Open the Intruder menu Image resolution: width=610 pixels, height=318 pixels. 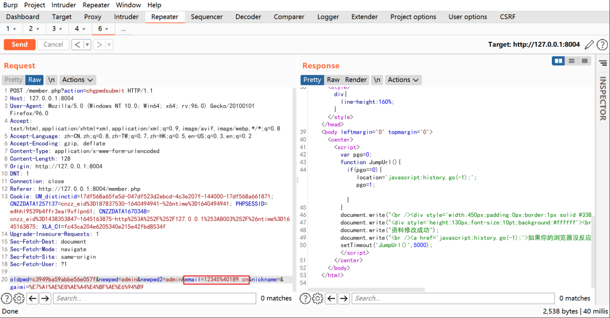64,5
